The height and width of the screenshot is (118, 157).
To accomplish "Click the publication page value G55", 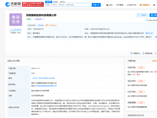I will tap(33, 73).
